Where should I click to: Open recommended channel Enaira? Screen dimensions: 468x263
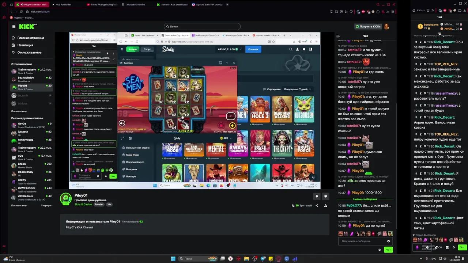click(x=31, y=165)
